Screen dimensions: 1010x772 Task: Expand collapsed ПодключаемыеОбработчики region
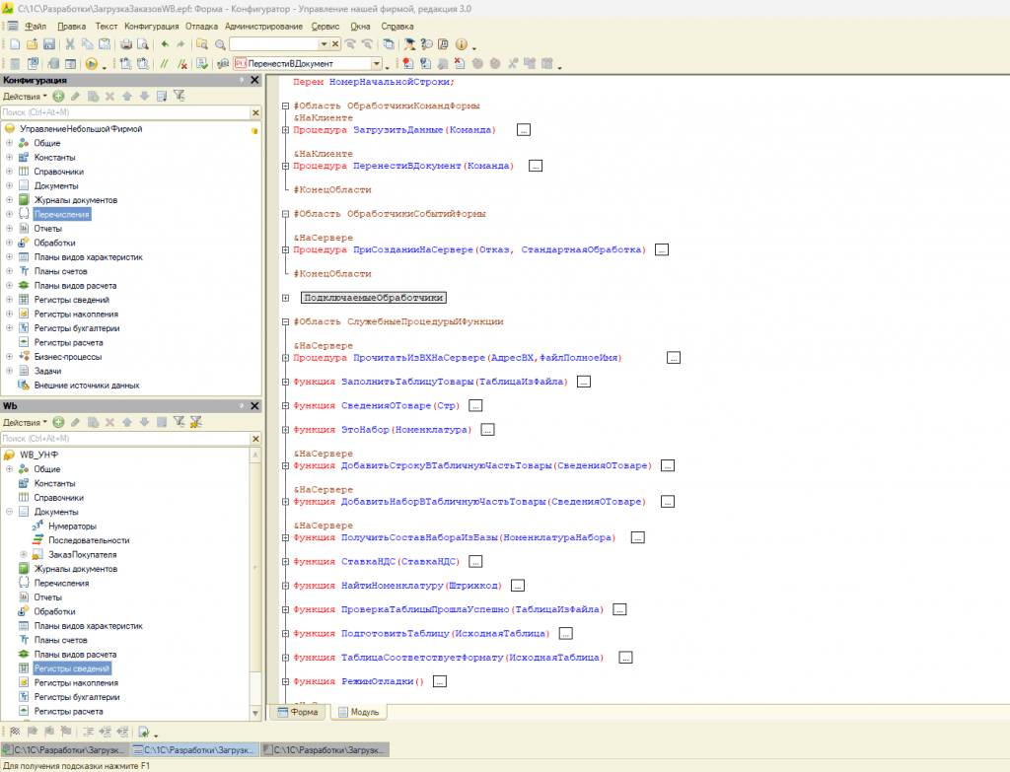click(x=285, y=298)
